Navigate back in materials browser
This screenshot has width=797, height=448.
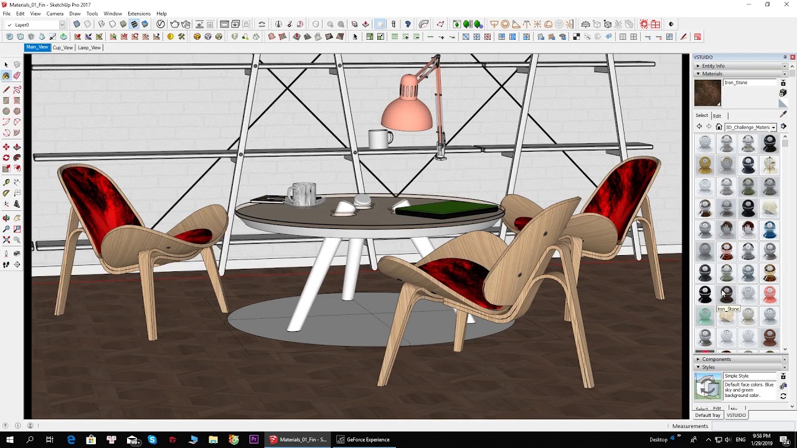[x=699, y=127]
